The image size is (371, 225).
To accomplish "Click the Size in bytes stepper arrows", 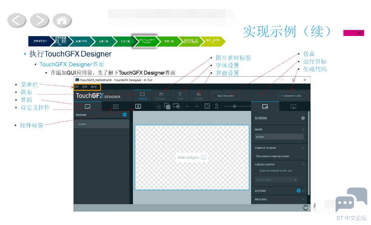I will [301, 179].
